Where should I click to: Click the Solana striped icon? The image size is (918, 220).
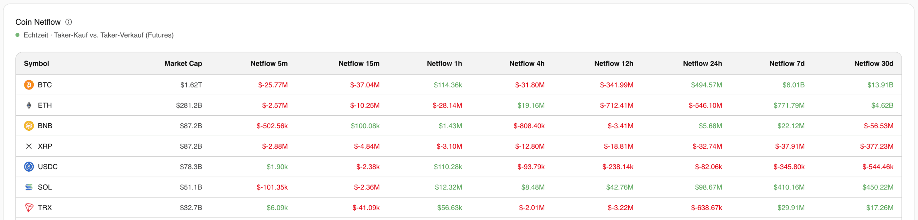pos(29,187)
